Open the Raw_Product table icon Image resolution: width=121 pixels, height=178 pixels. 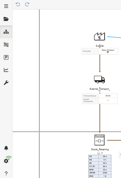(x=108, y=52)
